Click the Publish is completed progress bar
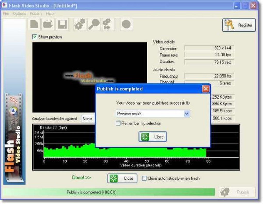The image size is (263, 204). pyautogui.click(x=109, y=192)
